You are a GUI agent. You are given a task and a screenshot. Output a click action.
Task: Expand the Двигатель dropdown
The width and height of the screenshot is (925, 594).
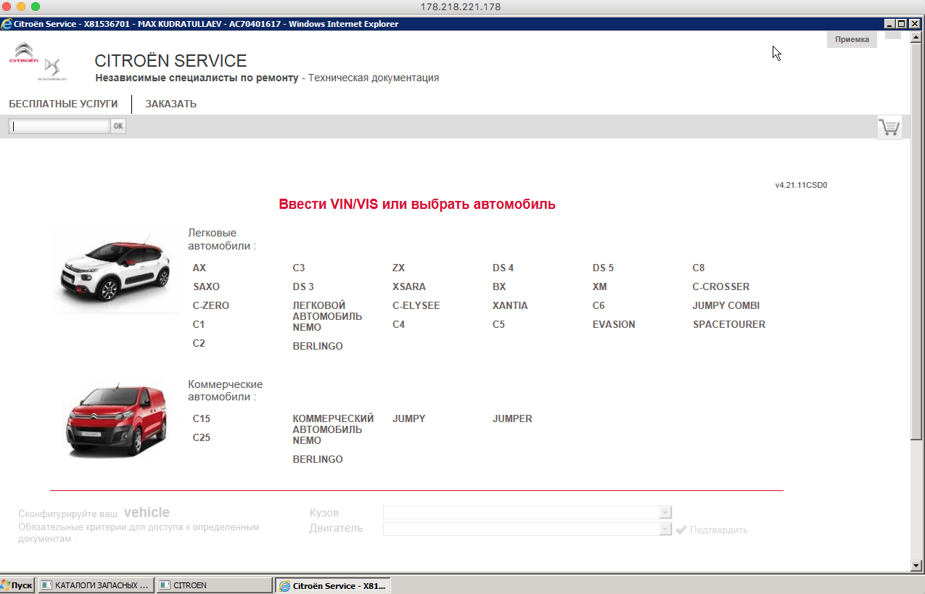(665, 529)
